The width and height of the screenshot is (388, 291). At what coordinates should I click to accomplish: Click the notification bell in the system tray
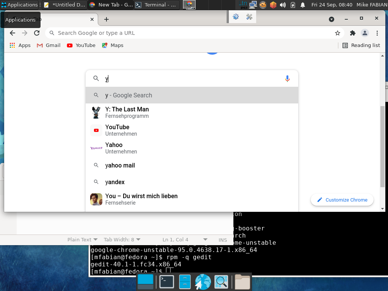tap(302, 5)
